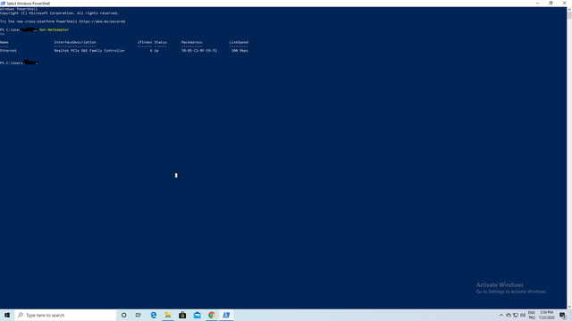Click the LinkSpeed column header

tap(239, 42)
